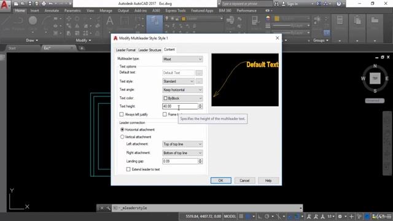Open the Text color ByBlock dropdown
This screenshot has width=393, height=221.
pos(182,98)
